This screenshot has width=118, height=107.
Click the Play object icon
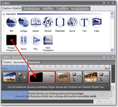36,40
